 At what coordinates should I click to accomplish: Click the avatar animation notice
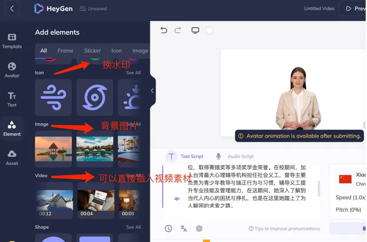pos(299,136)
